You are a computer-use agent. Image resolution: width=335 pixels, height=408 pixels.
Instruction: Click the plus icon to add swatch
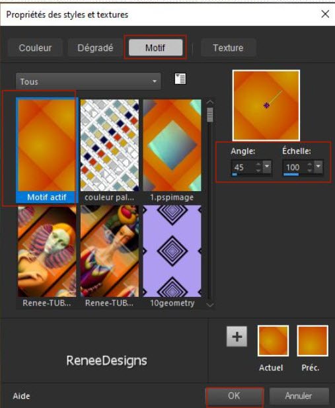coord(237,337)
